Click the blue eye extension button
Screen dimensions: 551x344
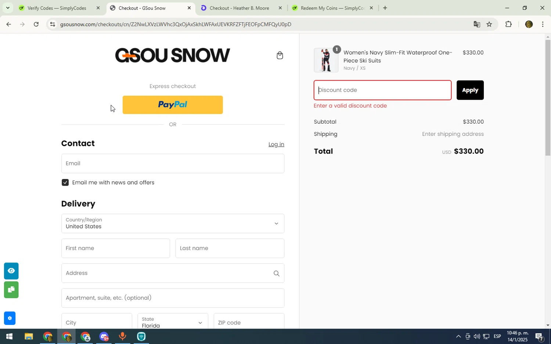point(11,271)
